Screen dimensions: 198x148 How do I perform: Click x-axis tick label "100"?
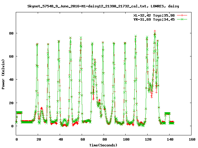pos(126,139)
